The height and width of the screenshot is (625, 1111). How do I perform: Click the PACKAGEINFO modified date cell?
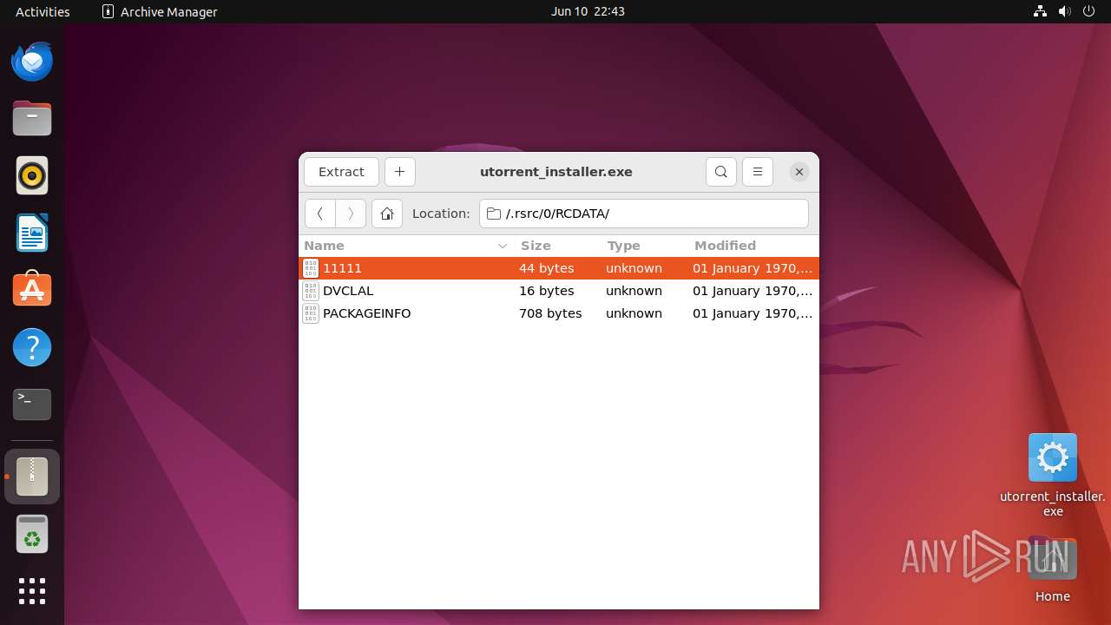coord(753,313)
